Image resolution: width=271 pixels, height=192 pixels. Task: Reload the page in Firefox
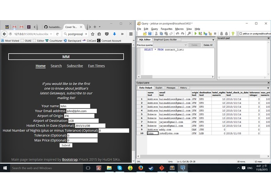point(57,34)
